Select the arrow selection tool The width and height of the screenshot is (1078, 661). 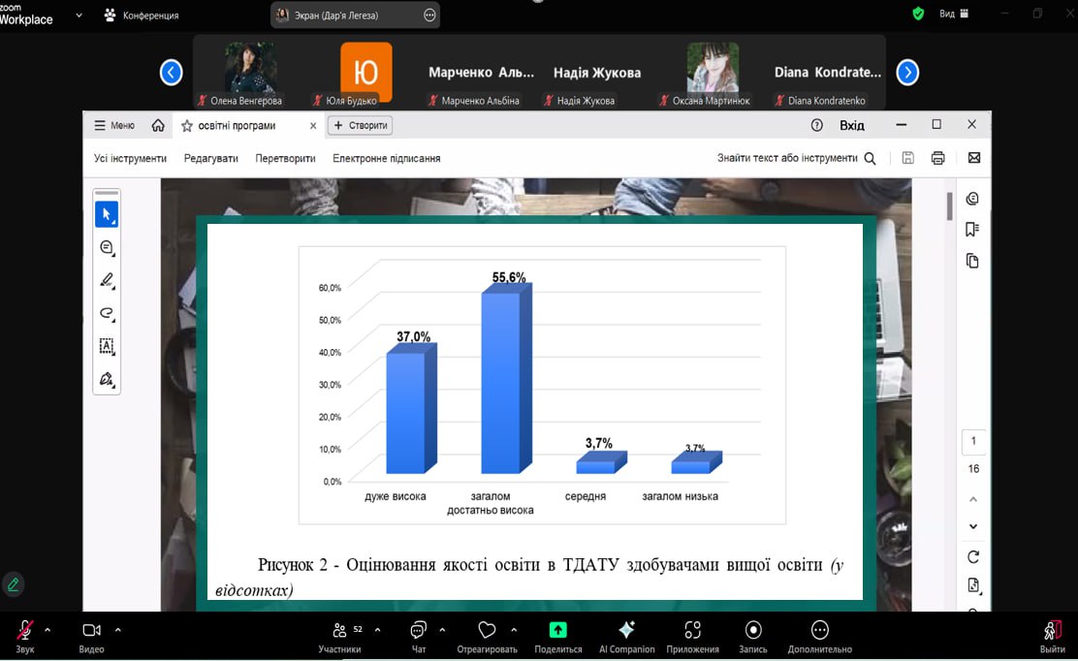coord(107,214)
